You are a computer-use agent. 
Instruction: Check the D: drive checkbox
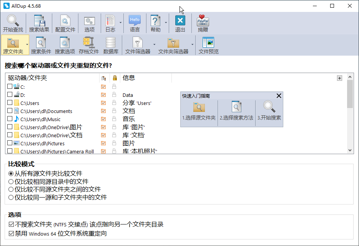[10, 95]
